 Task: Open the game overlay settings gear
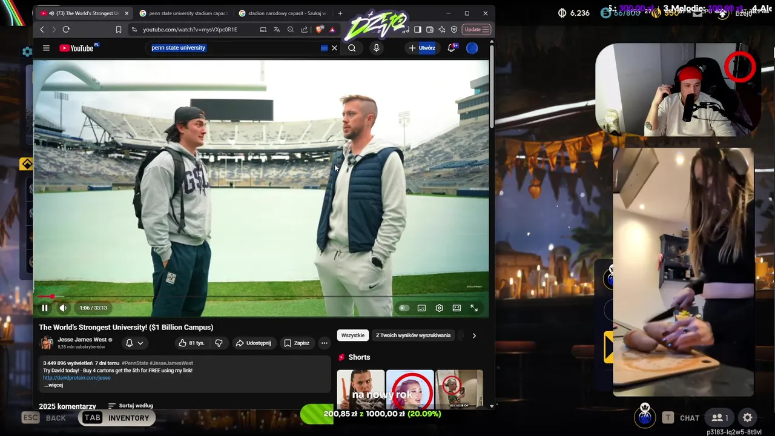click(x=748, y=417)
